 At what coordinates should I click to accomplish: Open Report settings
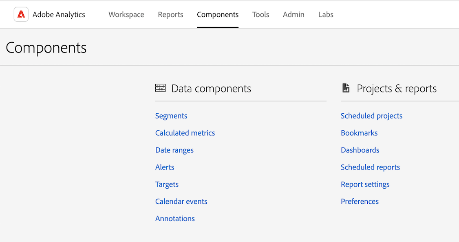pos(365,185)
